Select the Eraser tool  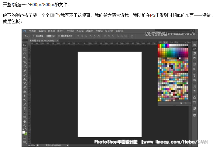point(25,87)
